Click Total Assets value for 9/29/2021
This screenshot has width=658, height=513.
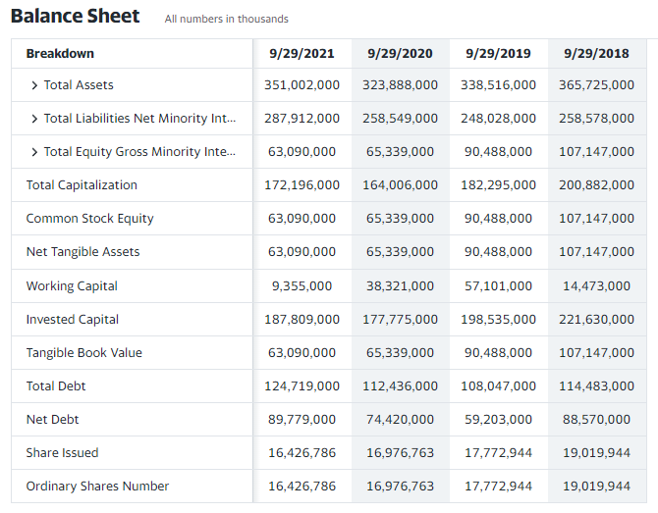click(302, 85)
